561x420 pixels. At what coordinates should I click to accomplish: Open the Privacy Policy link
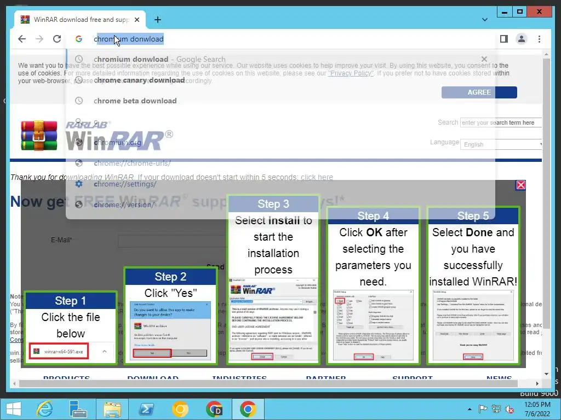[x=351, y=73]
